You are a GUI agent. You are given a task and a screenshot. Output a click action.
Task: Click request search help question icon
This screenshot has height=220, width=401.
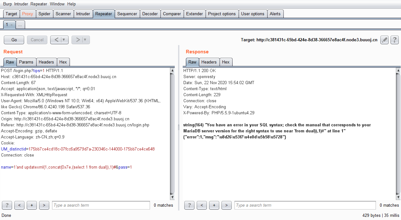point(7,205)
